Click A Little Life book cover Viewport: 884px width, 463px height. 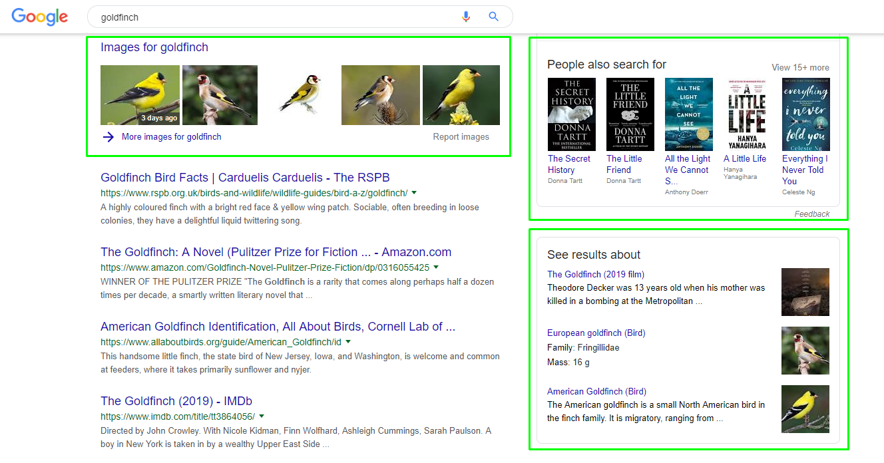747,114
